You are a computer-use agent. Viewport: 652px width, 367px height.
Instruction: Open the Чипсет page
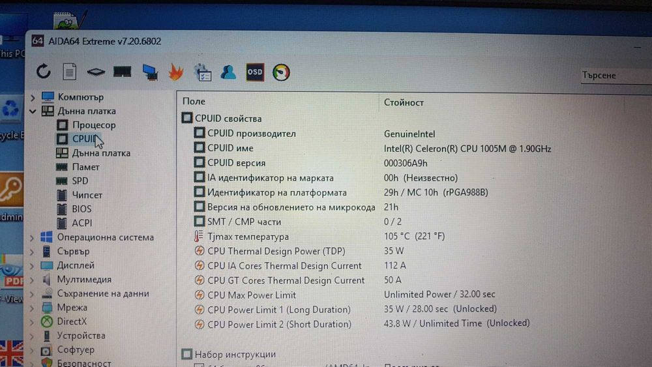tap(87, 195)
